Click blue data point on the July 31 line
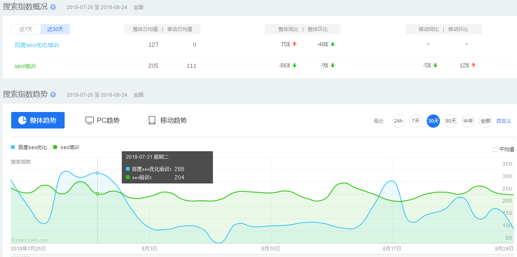The image size is (517, 257). point(97,173)
